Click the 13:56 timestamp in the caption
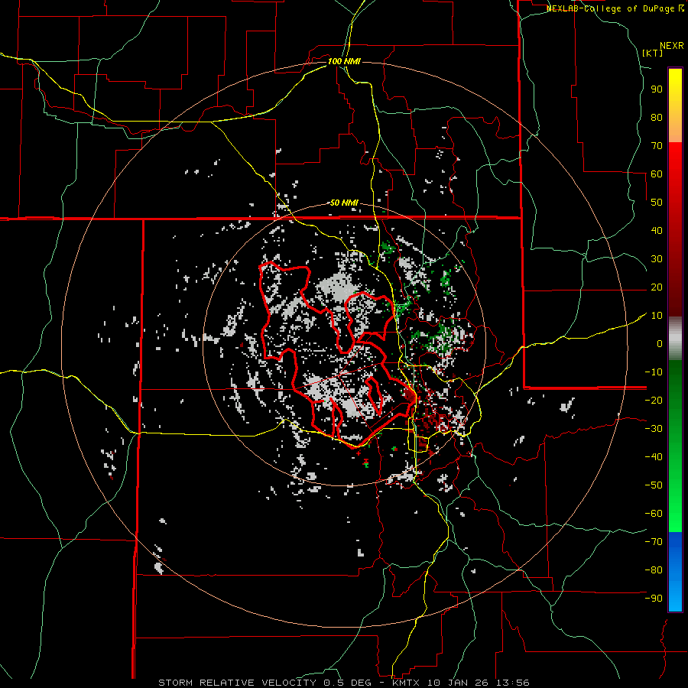This screenshot has width=688, height=688. [514, 682]
